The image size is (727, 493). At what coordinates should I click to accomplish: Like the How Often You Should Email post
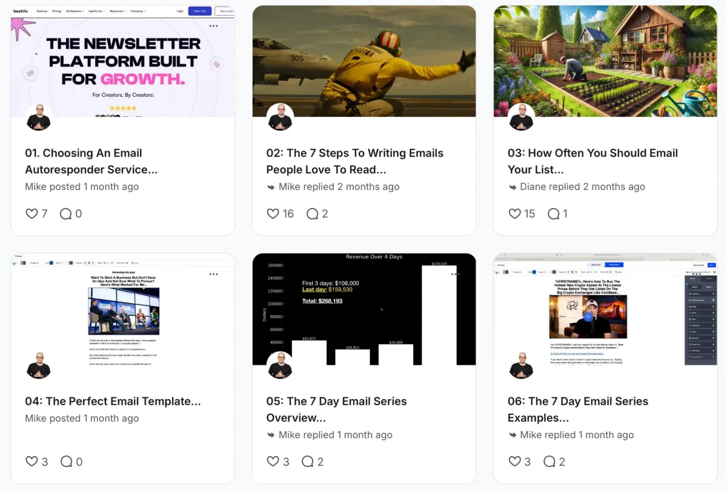pyautogui.click(x=514, y=214)
